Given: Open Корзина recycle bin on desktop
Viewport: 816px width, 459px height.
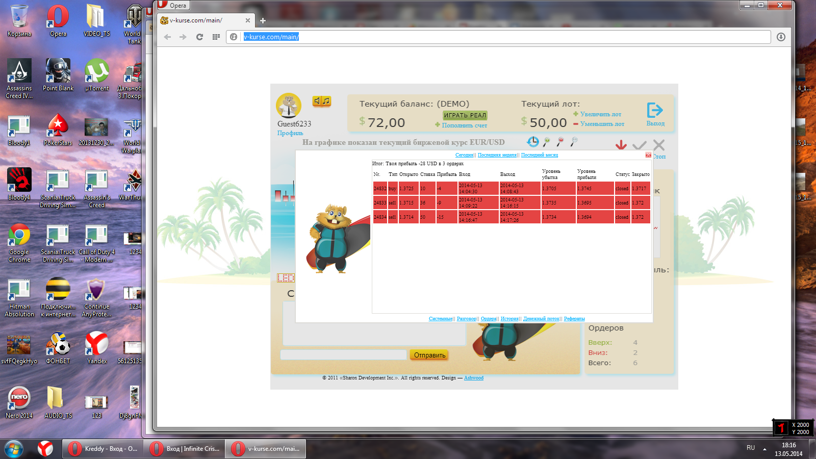Looking at the screenshot, I should [x=19, y=20].
